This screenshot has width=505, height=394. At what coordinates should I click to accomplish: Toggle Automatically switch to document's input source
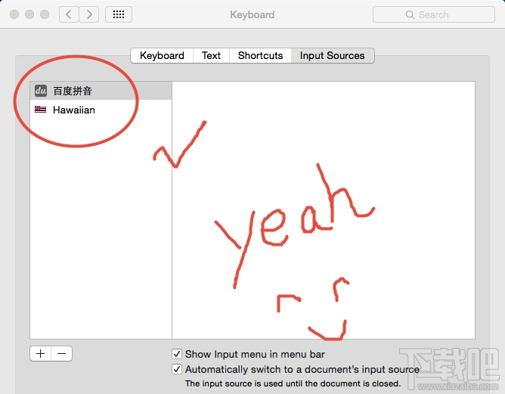pos(176,369)
